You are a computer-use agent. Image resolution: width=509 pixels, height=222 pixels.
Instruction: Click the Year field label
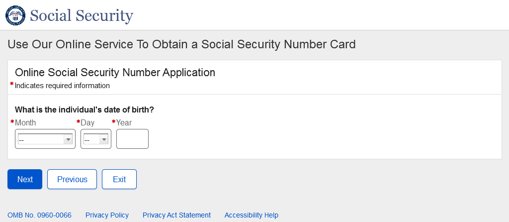coord(124,122)
